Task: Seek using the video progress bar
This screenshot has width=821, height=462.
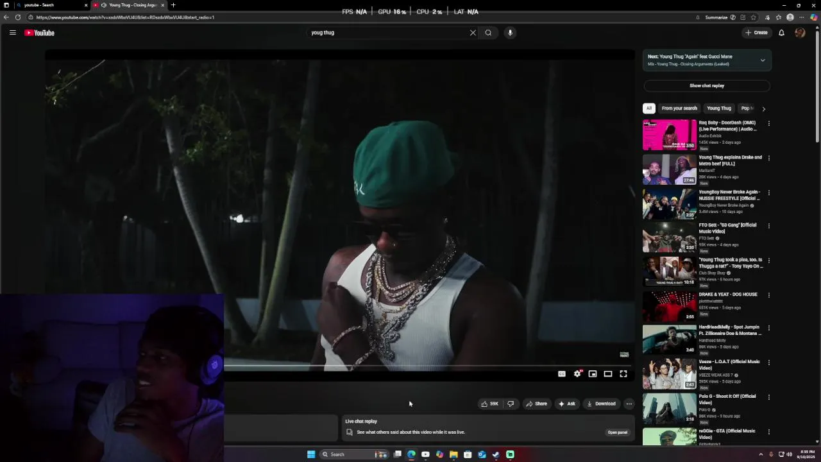Action: (x=429, y=366)
